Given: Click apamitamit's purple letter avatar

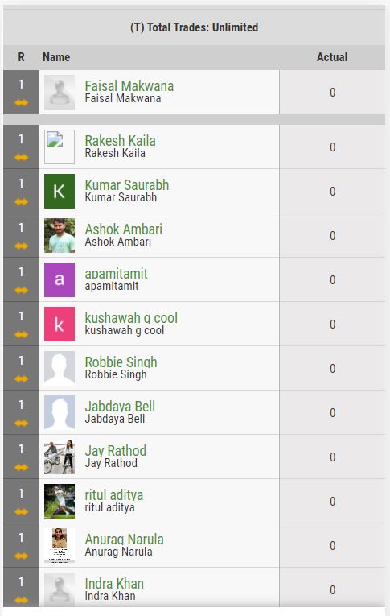Looking at the screenshot, I should (60, 279).
